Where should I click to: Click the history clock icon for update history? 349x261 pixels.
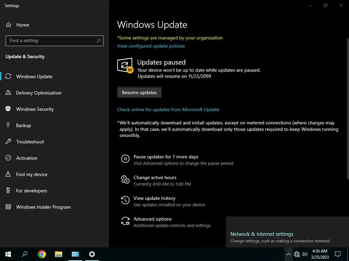pos(125,200)
